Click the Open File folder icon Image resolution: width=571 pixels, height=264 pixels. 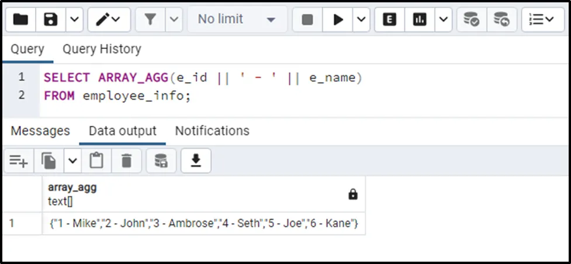(20, 20)
